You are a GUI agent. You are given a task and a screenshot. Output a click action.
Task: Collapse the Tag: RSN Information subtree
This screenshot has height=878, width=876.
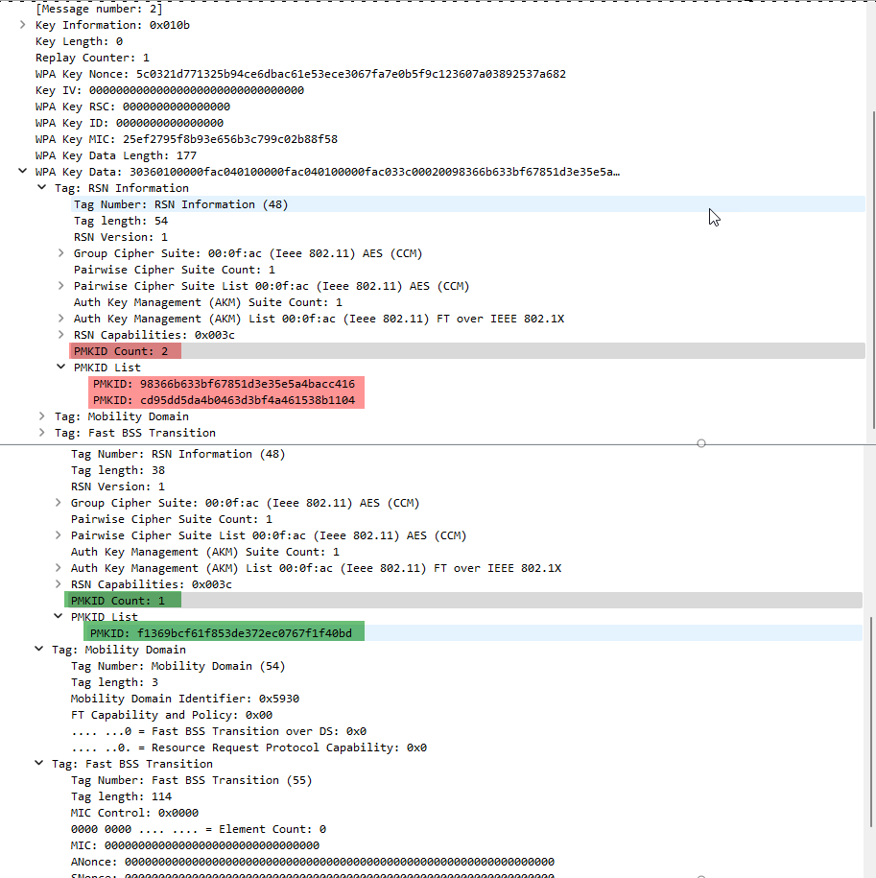click(x=41, y=187)
